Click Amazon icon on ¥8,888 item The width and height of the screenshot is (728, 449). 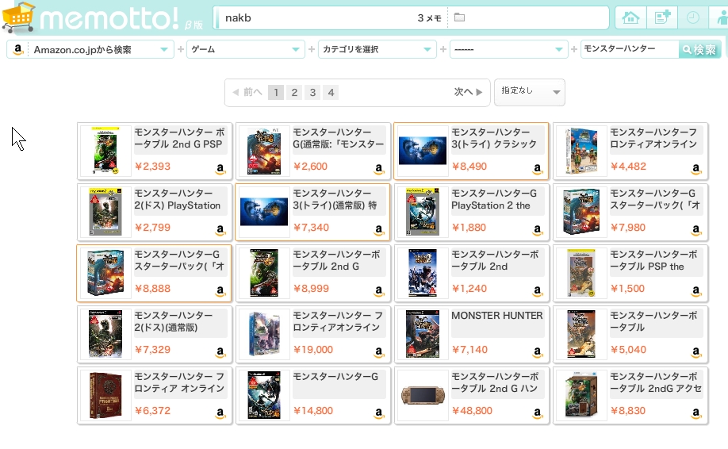tap(220, 290)
